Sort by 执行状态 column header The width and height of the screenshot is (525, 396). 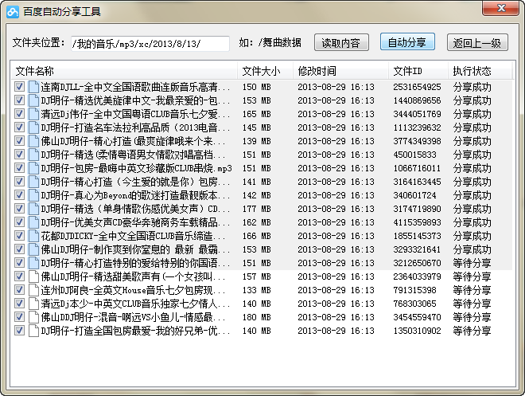(x=480, y=71)
